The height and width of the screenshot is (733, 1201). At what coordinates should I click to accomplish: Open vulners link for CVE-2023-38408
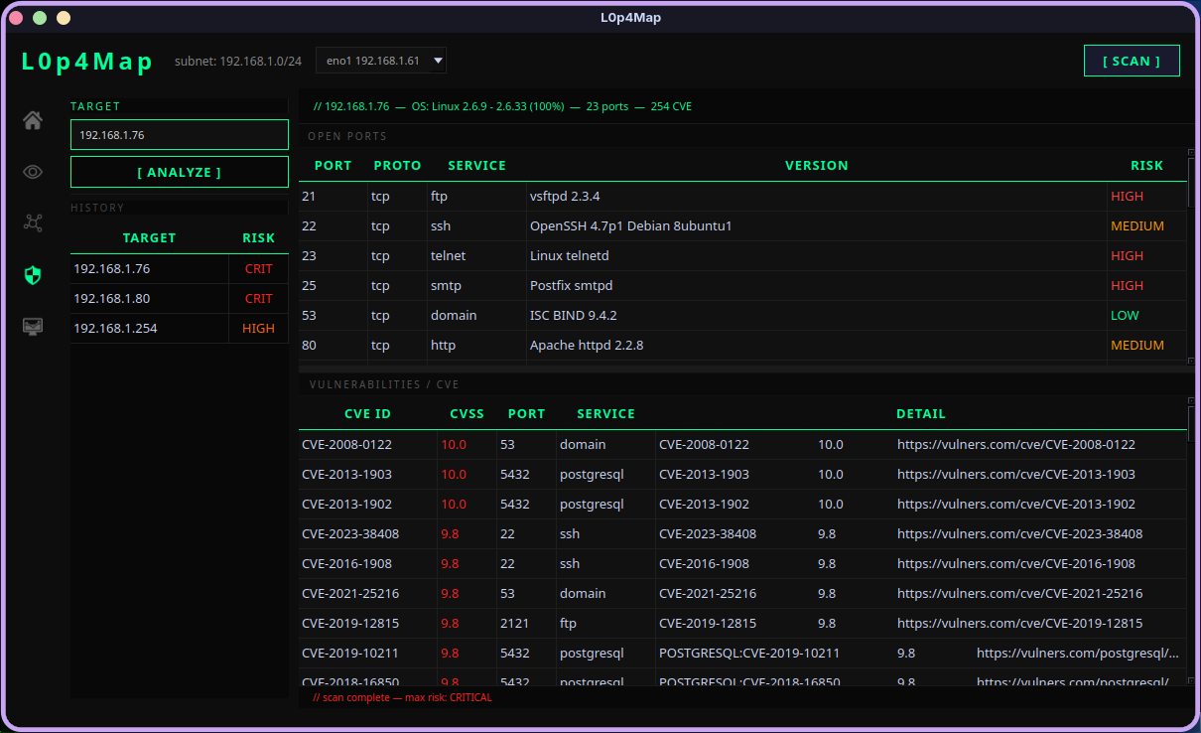tap(1019, 534)
